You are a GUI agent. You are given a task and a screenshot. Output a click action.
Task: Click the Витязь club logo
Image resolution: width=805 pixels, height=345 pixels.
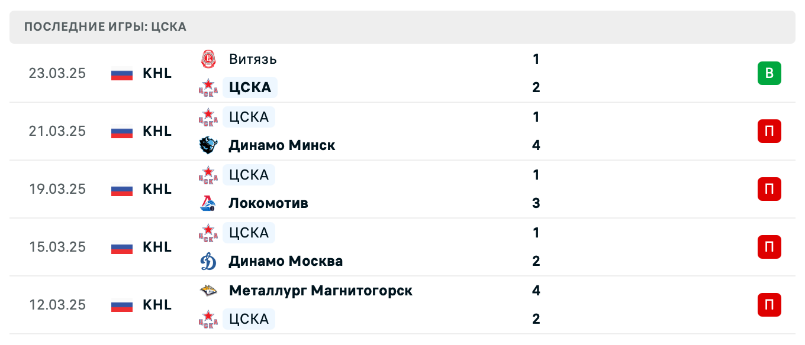tap(208, 59)
